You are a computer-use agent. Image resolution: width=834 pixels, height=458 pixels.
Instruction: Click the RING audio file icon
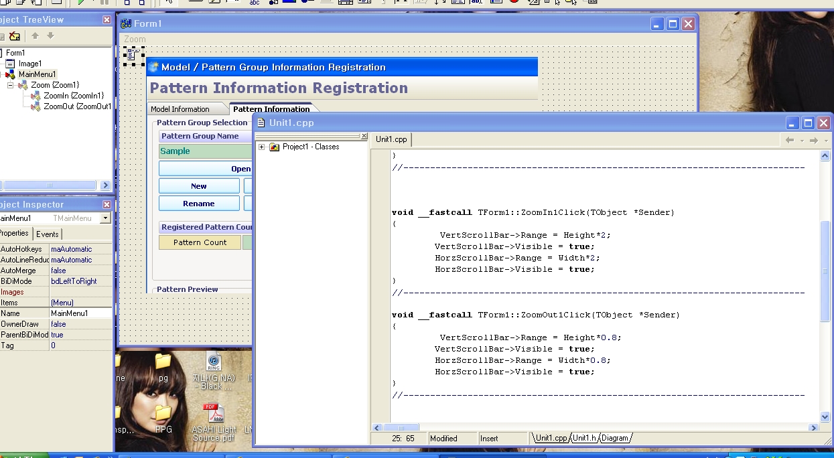[x=214, y=362]
